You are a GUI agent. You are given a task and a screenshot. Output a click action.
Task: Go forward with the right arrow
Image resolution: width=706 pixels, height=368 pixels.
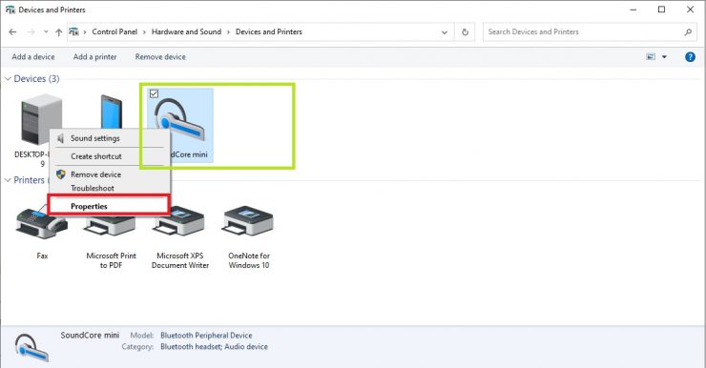pos(31,32)
